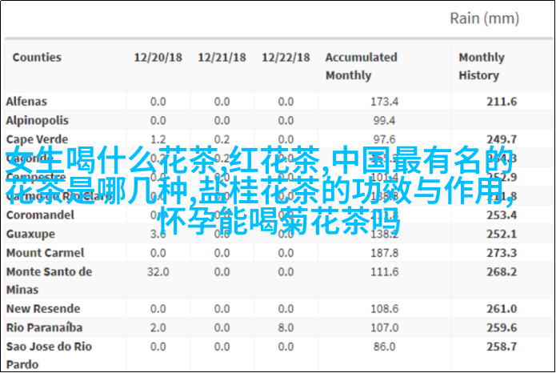Click Sao Jose do Rio Pardo county

point(49,355)
